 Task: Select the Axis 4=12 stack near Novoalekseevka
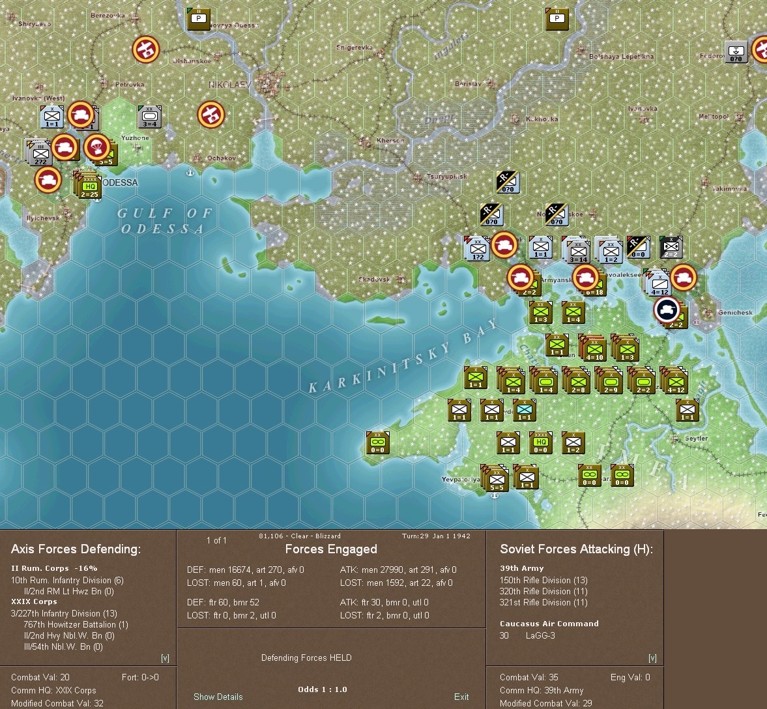tap(660, 284)
